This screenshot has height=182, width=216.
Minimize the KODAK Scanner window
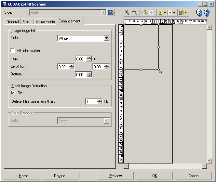(200, 4)
